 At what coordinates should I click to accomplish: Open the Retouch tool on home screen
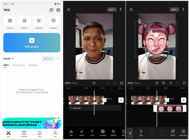pos(24,21)
